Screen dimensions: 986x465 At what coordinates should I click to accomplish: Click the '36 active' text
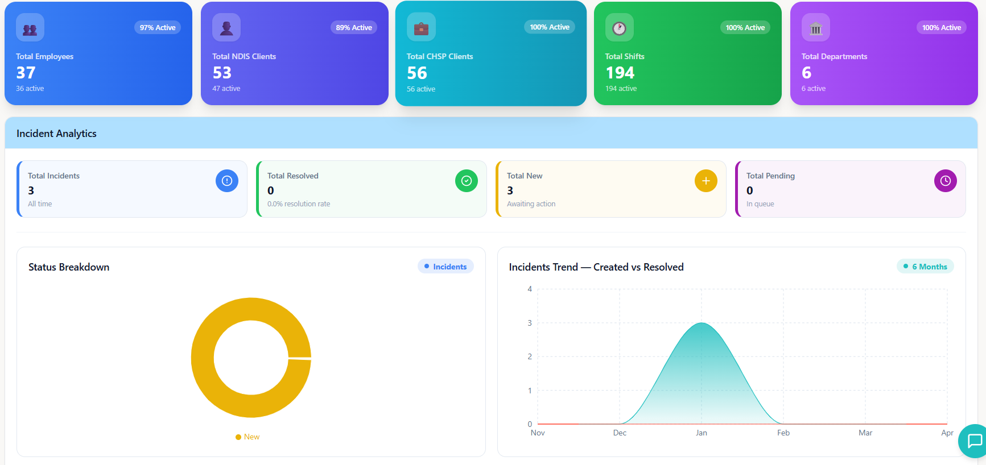point(30,89)
